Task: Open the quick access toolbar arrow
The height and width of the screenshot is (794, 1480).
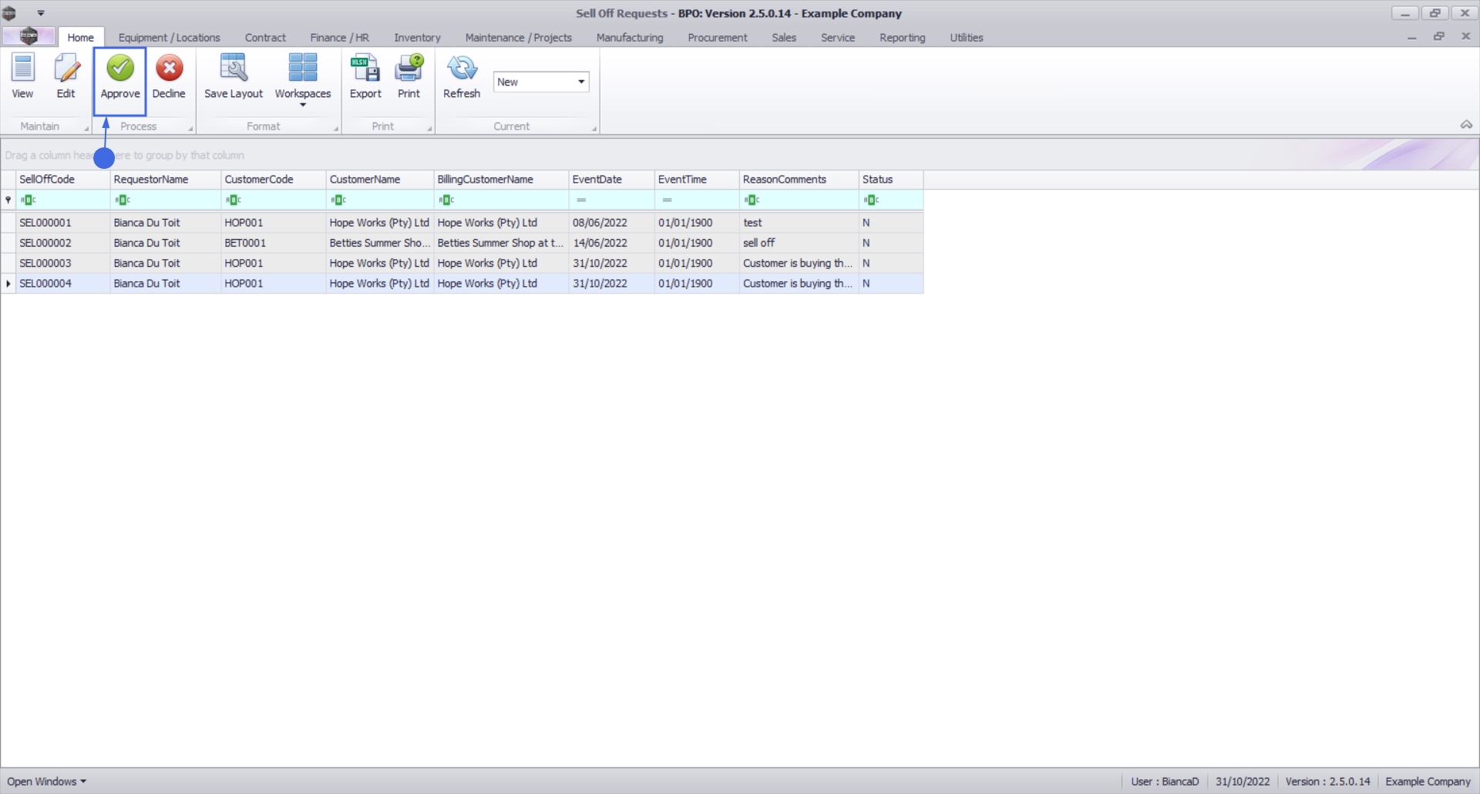Action: pyautogui.click(x=41, y=13)
